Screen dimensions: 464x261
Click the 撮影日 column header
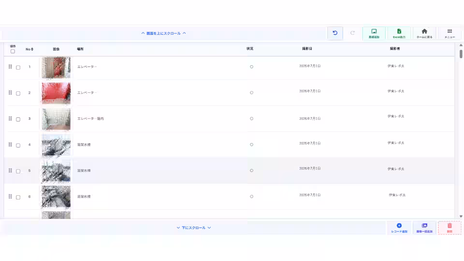click(x=307, y=48)
